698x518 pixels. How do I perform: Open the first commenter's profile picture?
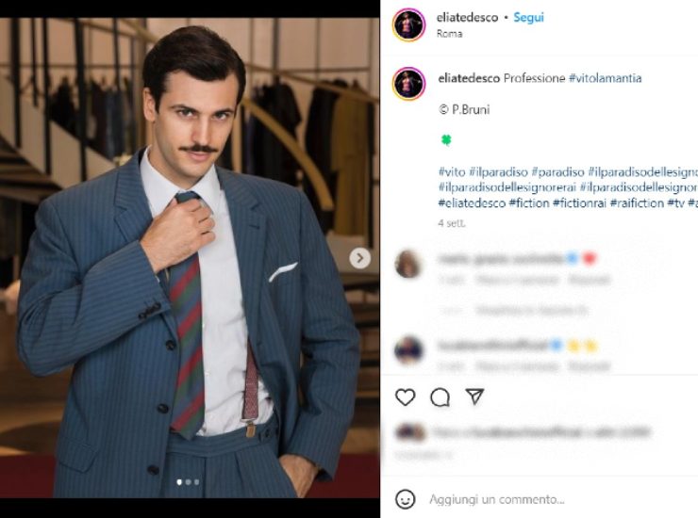[408, 264]
